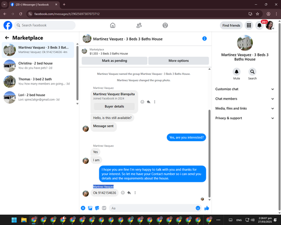The height and width of the screenshot is (225, 281).
Task: Open Martinez Vasquez conversation in list
Action: click(38, 50)
